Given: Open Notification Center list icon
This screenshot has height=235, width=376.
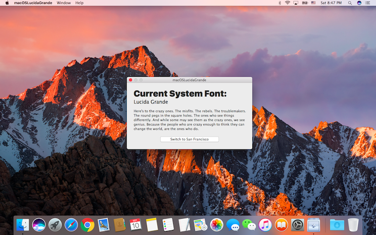Looking at the screenshot, I should [369, 3].
